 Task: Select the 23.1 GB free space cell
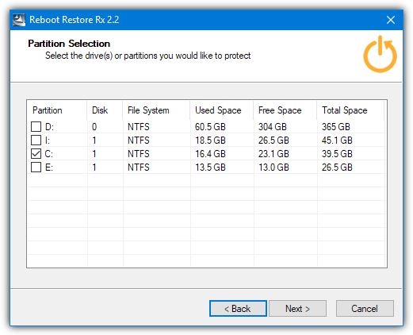coord(273,154)
